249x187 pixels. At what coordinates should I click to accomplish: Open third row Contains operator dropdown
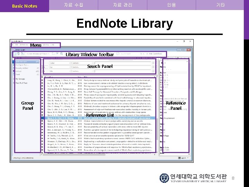click(83, 71)
